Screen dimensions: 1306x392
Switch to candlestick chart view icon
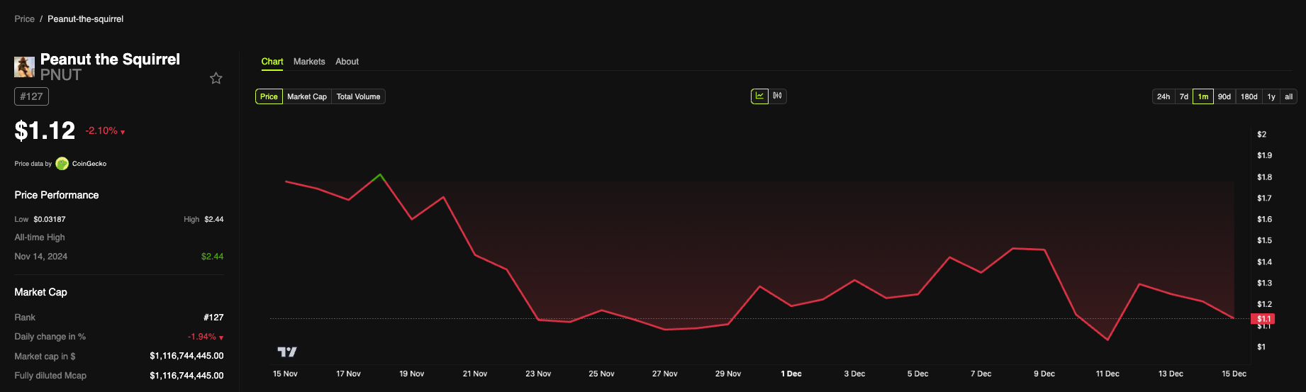coord(778,96)
